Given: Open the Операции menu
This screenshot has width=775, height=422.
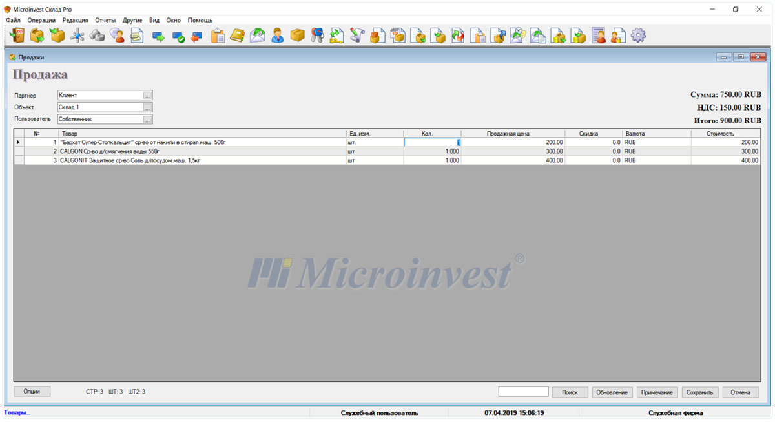Looking at the screenshot, I should click(x=41, y=20).
